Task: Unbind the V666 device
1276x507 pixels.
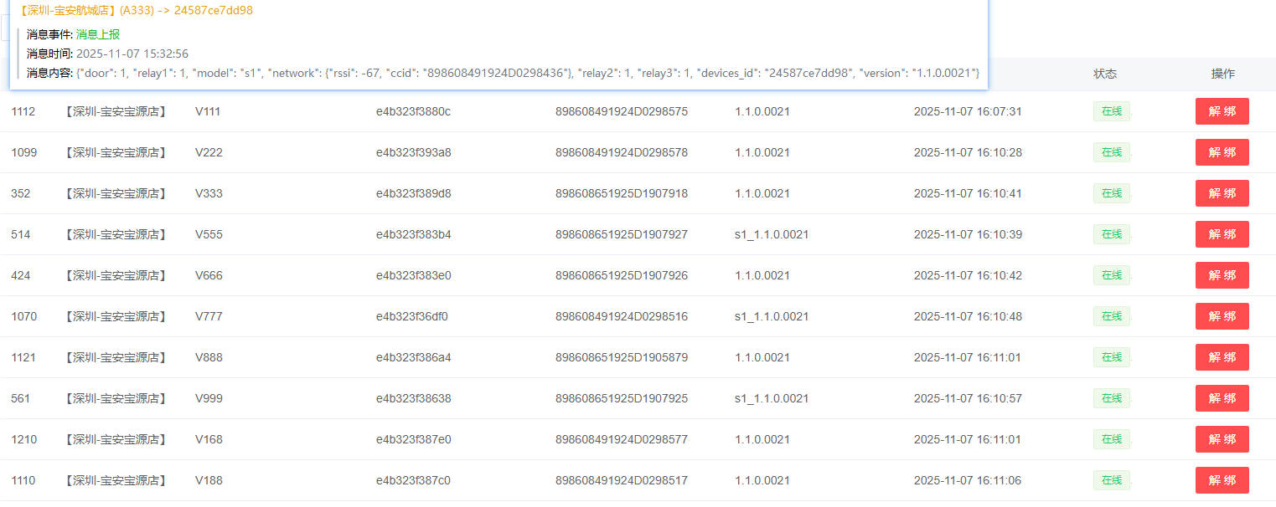Action: [x=1222, y=275]
